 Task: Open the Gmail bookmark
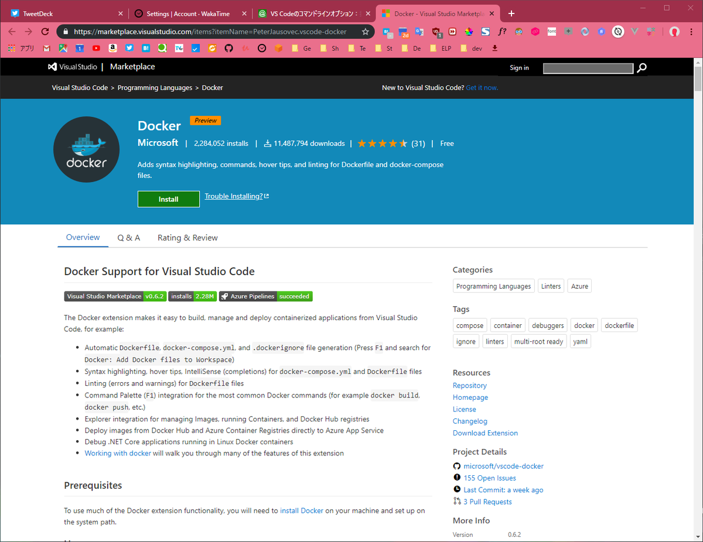coord(46,49)
